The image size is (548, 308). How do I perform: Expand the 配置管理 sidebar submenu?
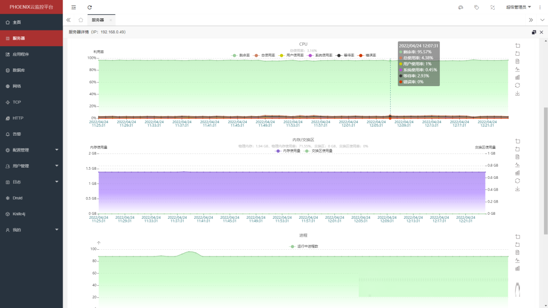pos(31,150)
